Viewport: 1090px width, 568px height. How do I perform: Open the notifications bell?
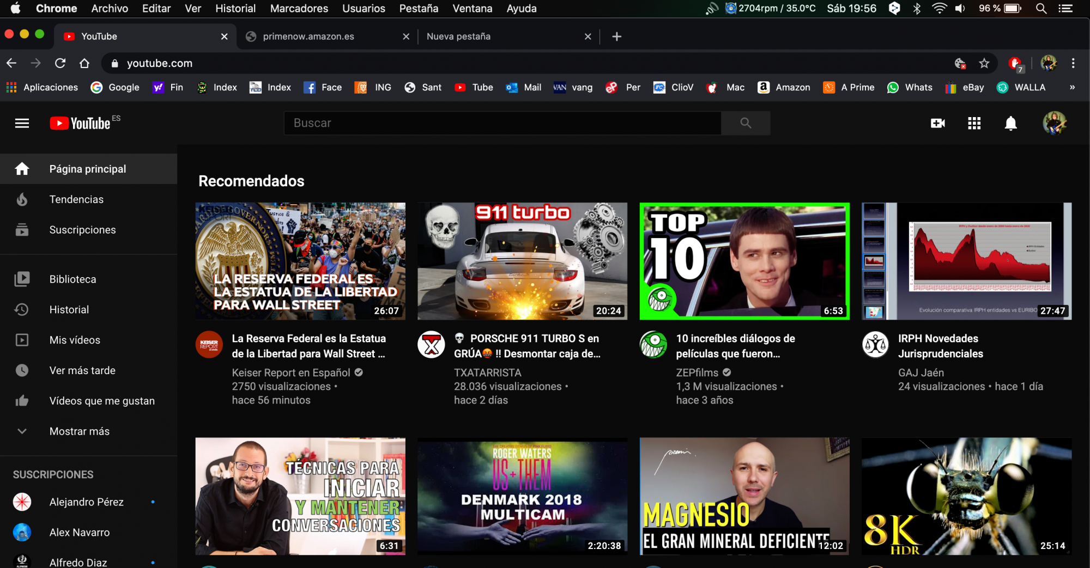(x=1010, y=124)
